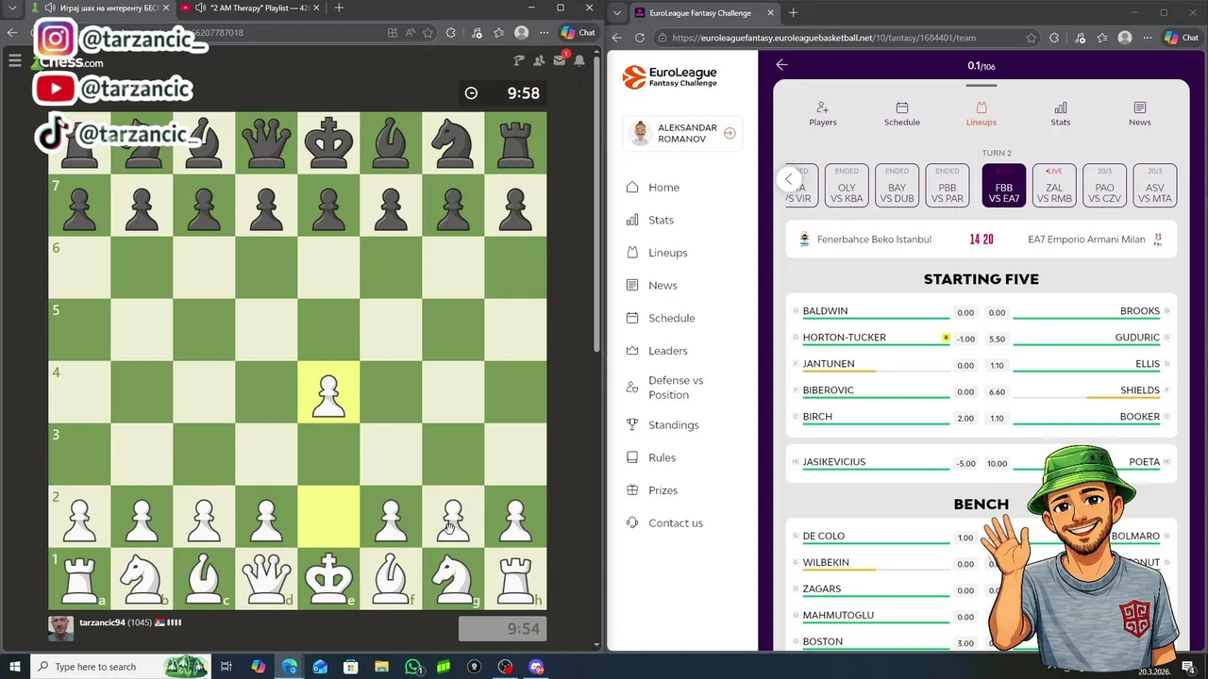Open Prizes in EuroLeague sidebar

663,490
